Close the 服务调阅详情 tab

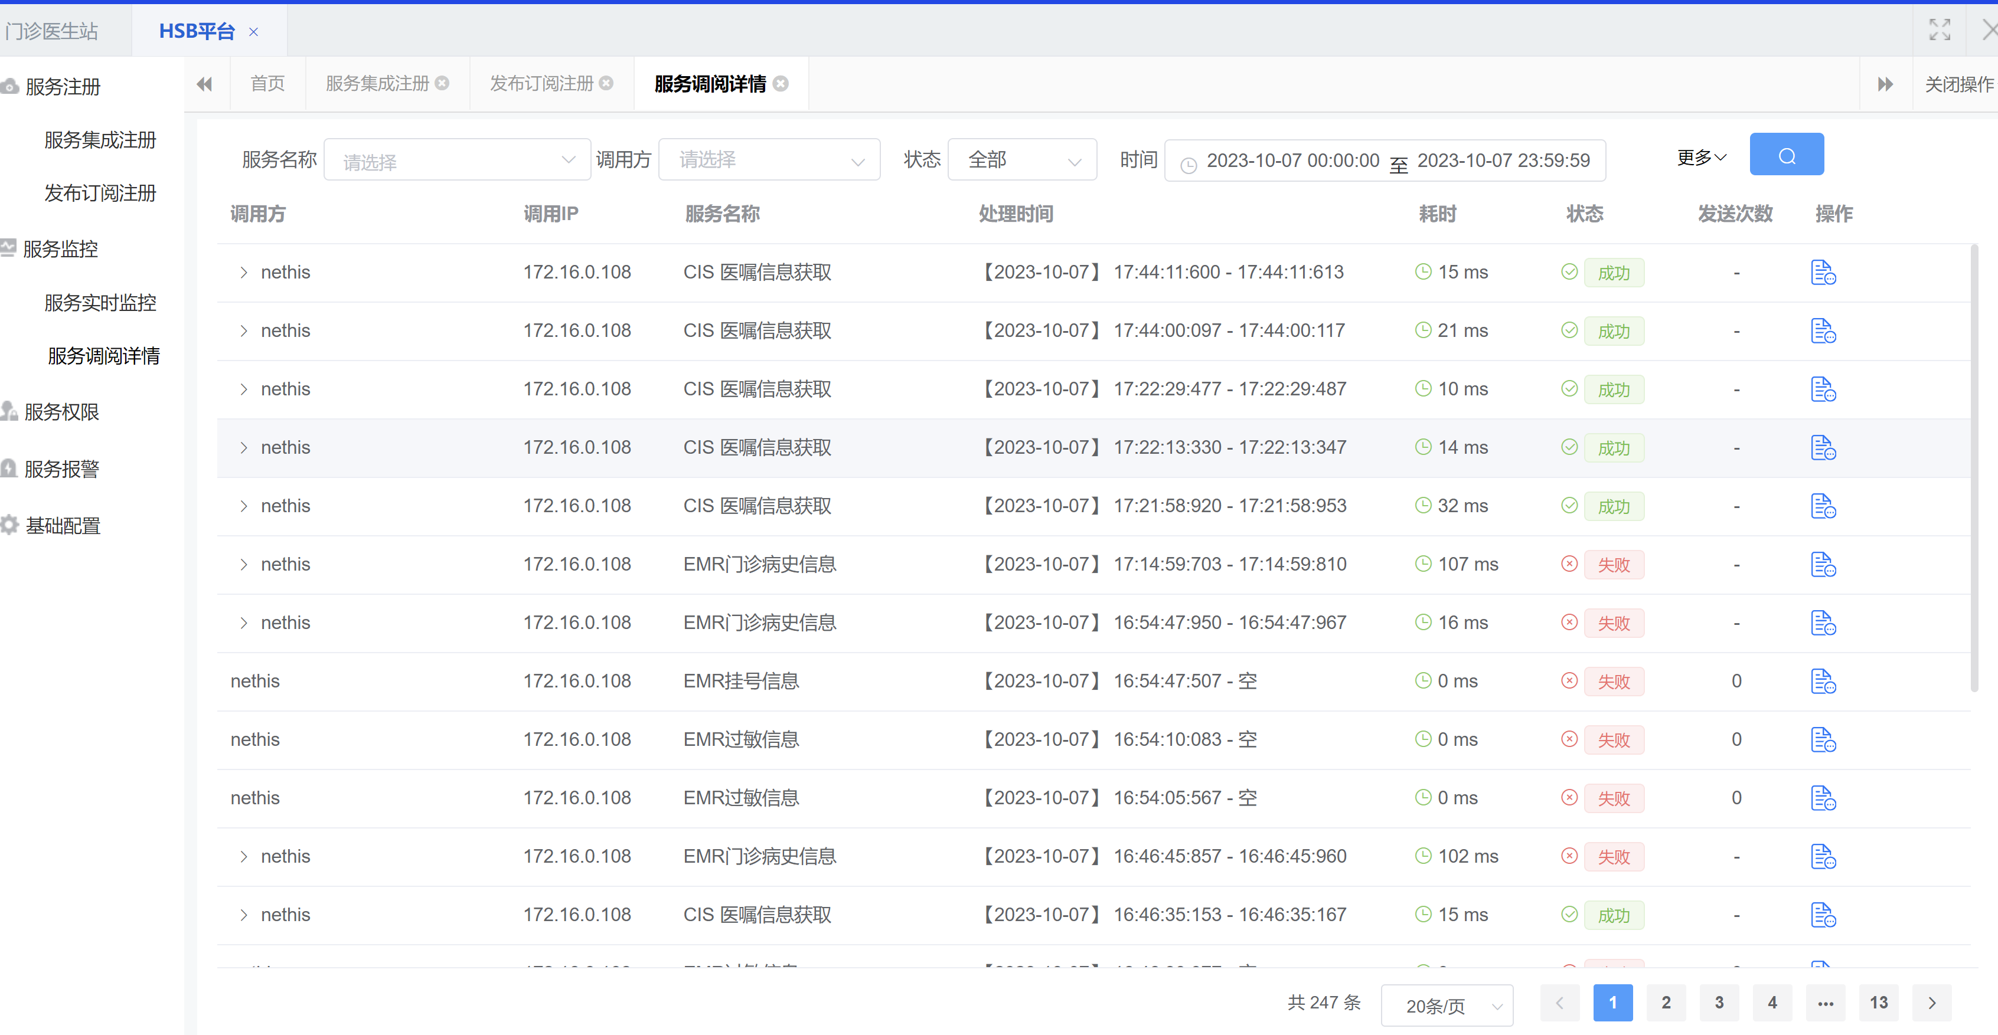click(x=781, y=84)
